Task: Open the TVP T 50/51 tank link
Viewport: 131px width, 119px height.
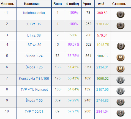Action: [x=34, y=112]
